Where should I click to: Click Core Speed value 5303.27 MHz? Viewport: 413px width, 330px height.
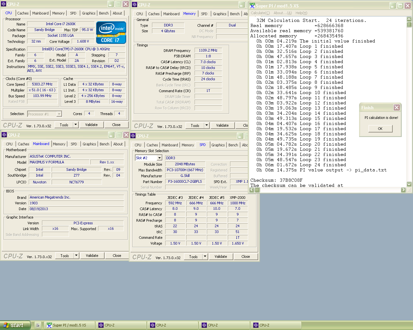click(42, 84)
